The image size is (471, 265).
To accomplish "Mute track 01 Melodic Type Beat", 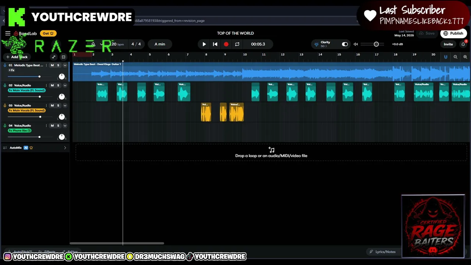I will point(52,65).
